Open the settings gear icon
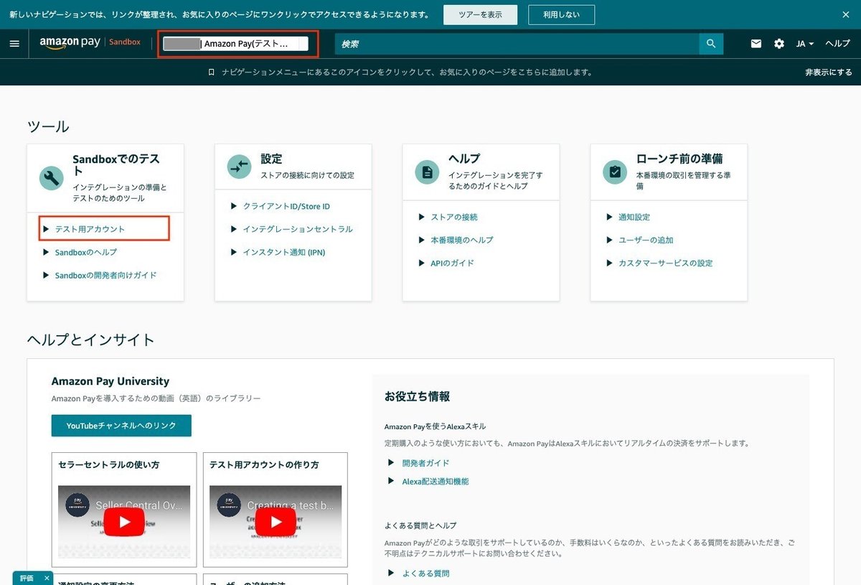 (x=779, y=44)
